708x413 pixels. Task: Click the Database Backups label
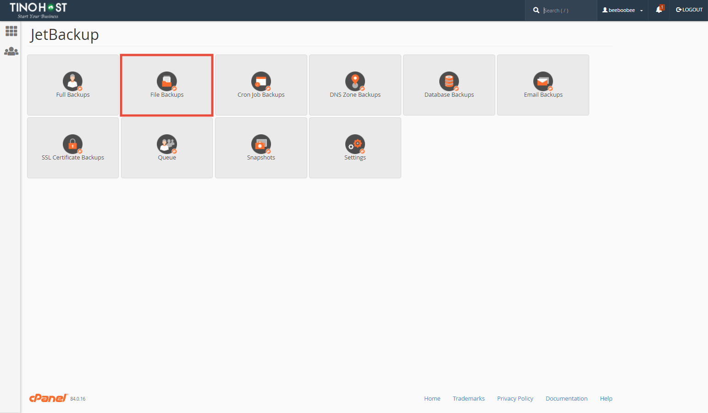[449, 94]
